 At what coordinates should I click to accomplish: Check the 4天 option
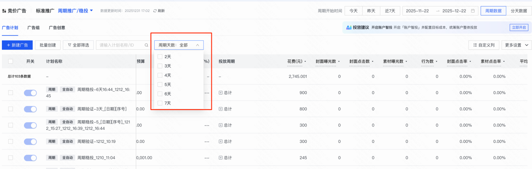(160, 75)
